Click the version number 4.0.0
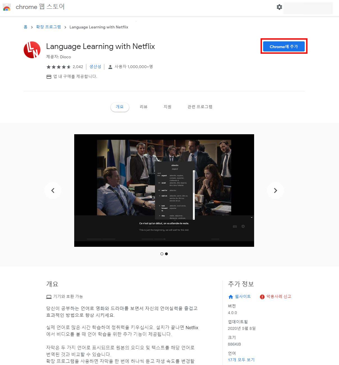Screen dimensions: 339x365 coord(232,313)
